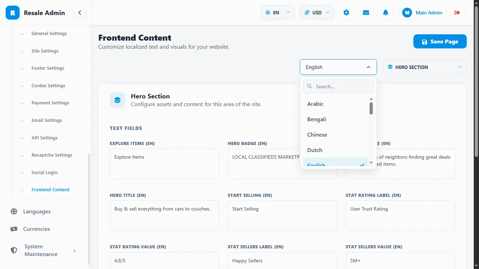Edit the Explore Items text field
Viewport: 479px width, 269px height.
pos(164,164)
